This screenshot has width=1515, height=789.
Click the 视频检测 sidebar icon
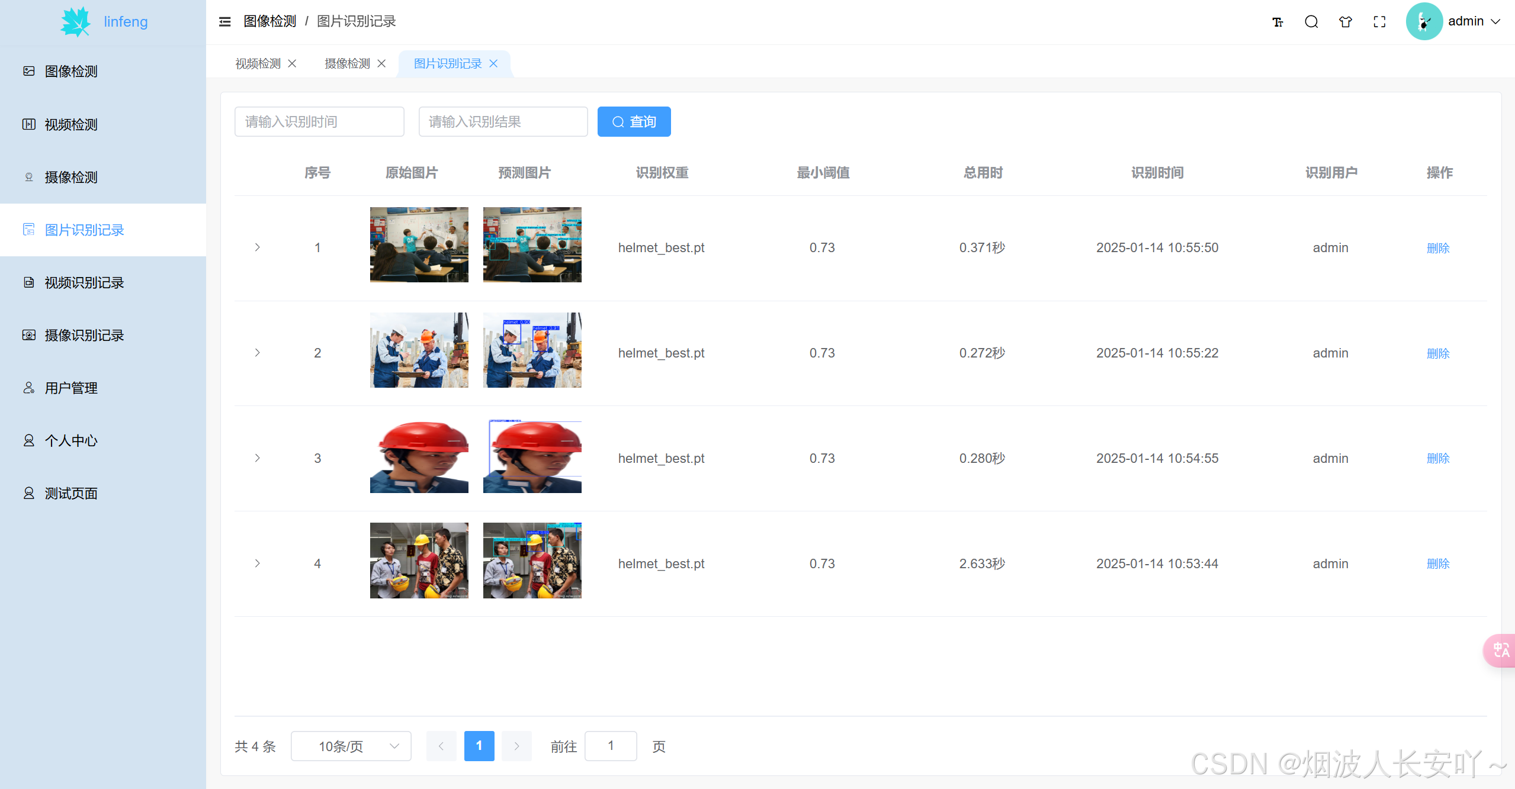pyautogui.click(x=28, y=124)
